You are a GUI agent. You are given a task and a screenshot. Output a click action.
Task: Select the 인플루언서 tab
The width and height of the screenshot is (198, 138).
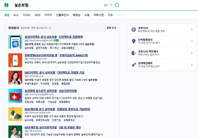click(62, 15)
